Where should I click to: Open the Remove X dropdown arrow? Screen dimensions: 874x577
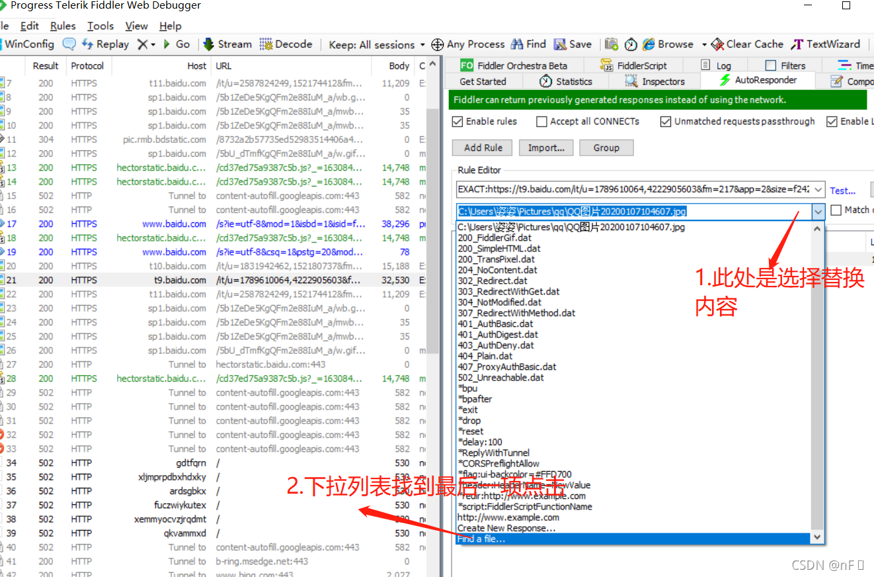coord(153,44)
